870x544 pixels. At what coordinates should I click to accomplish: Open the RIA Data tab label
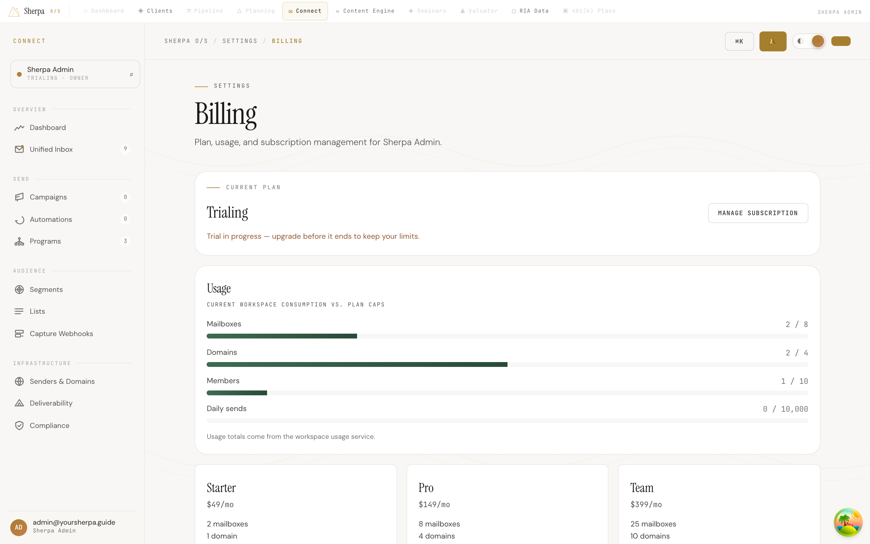point(534,11)
